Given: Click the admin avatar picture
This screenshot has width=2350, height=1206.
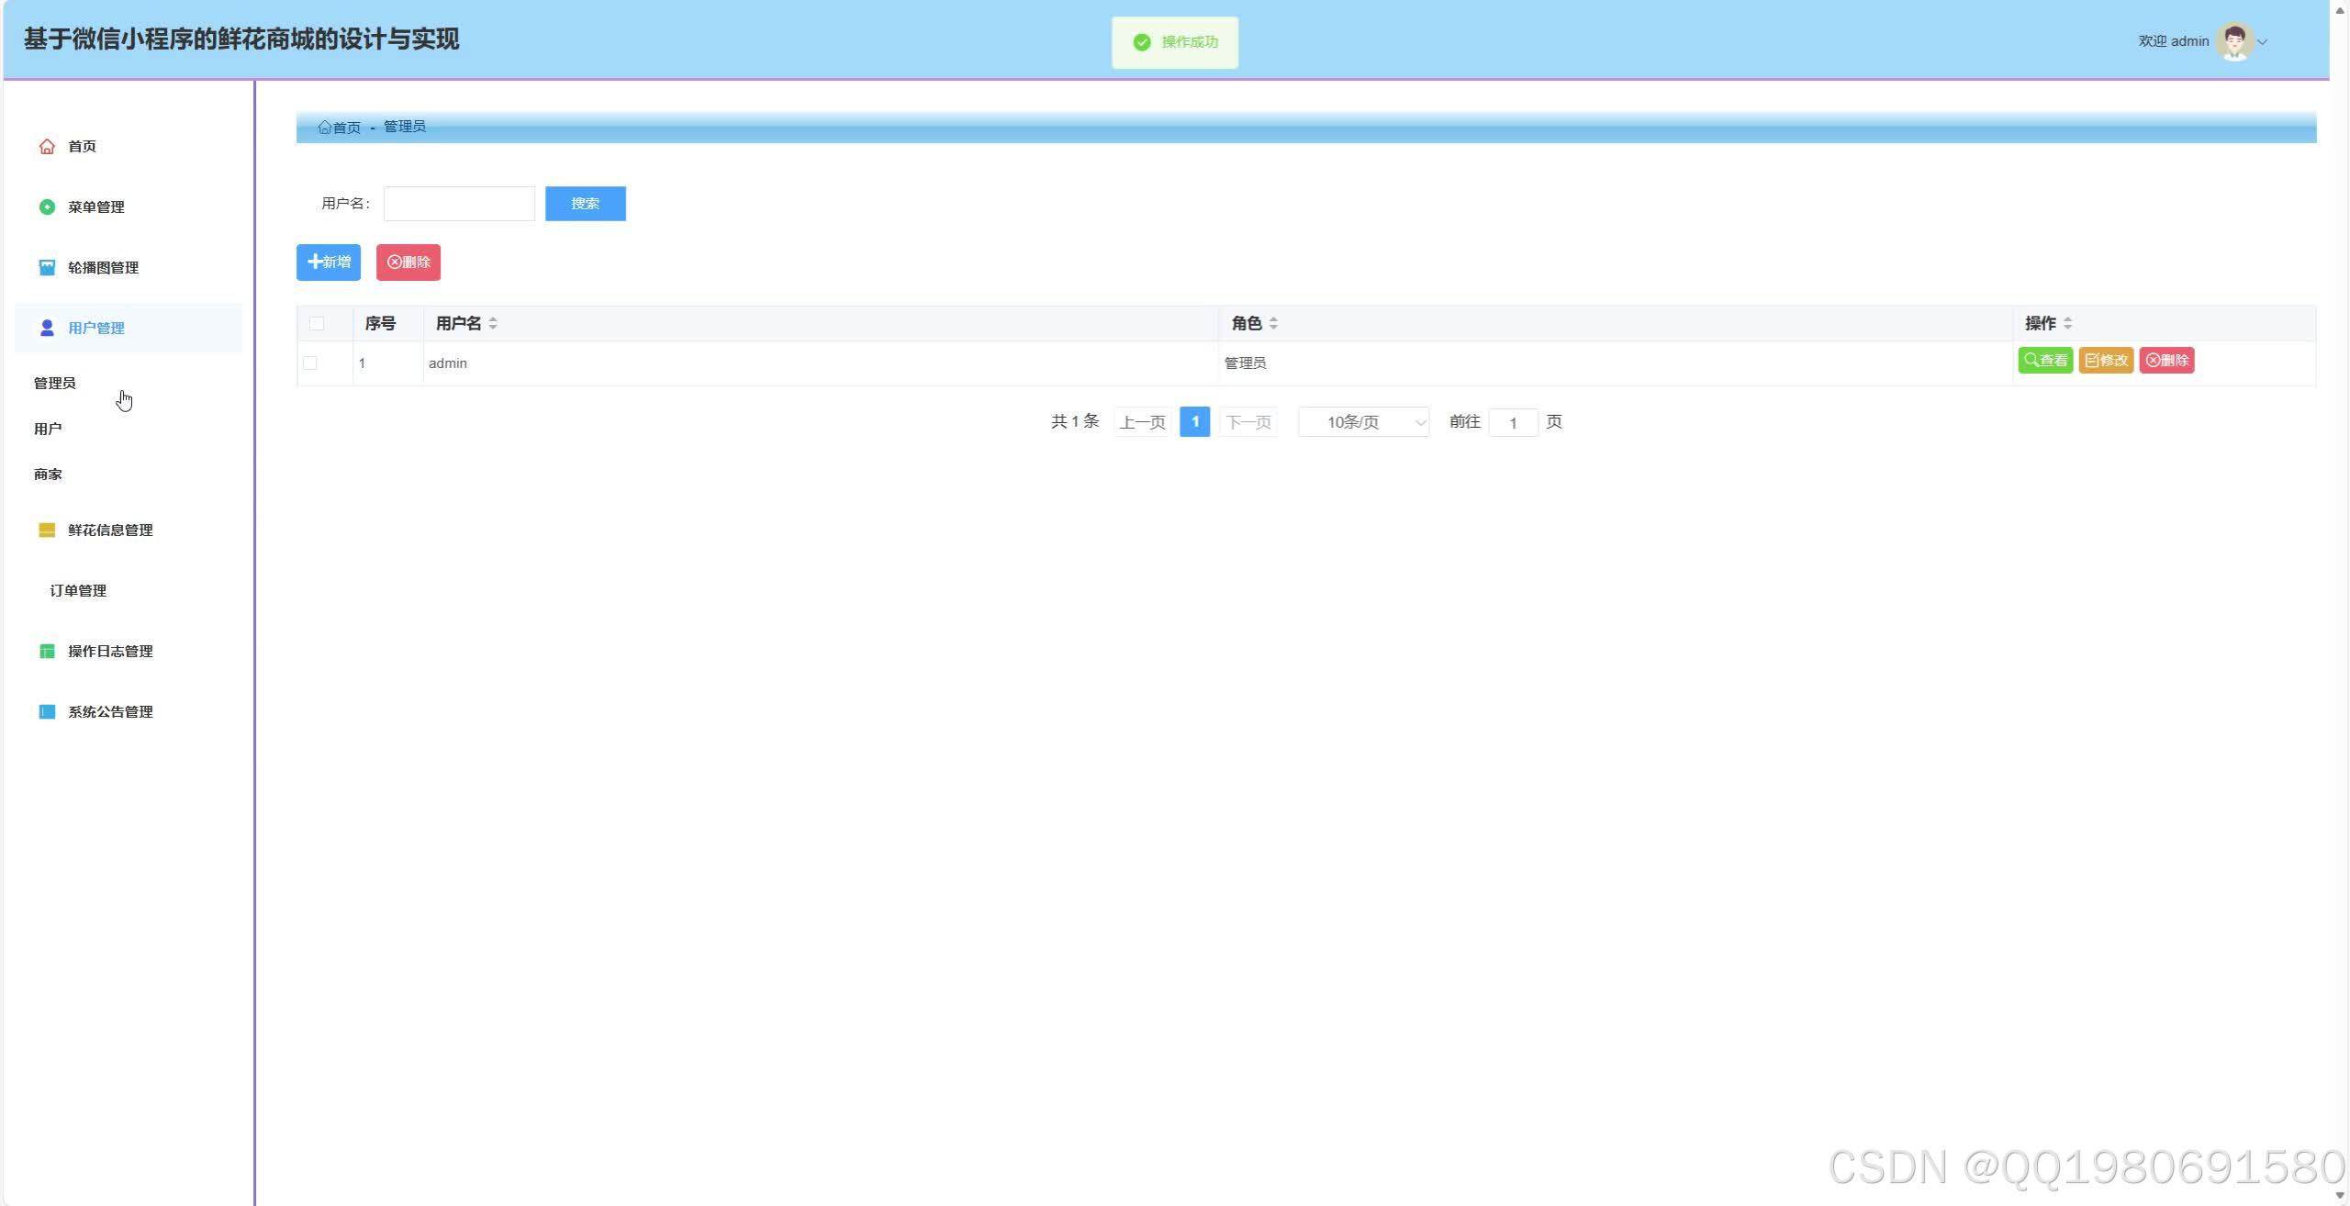Looking at the screenshot, I should point(2233,41).
